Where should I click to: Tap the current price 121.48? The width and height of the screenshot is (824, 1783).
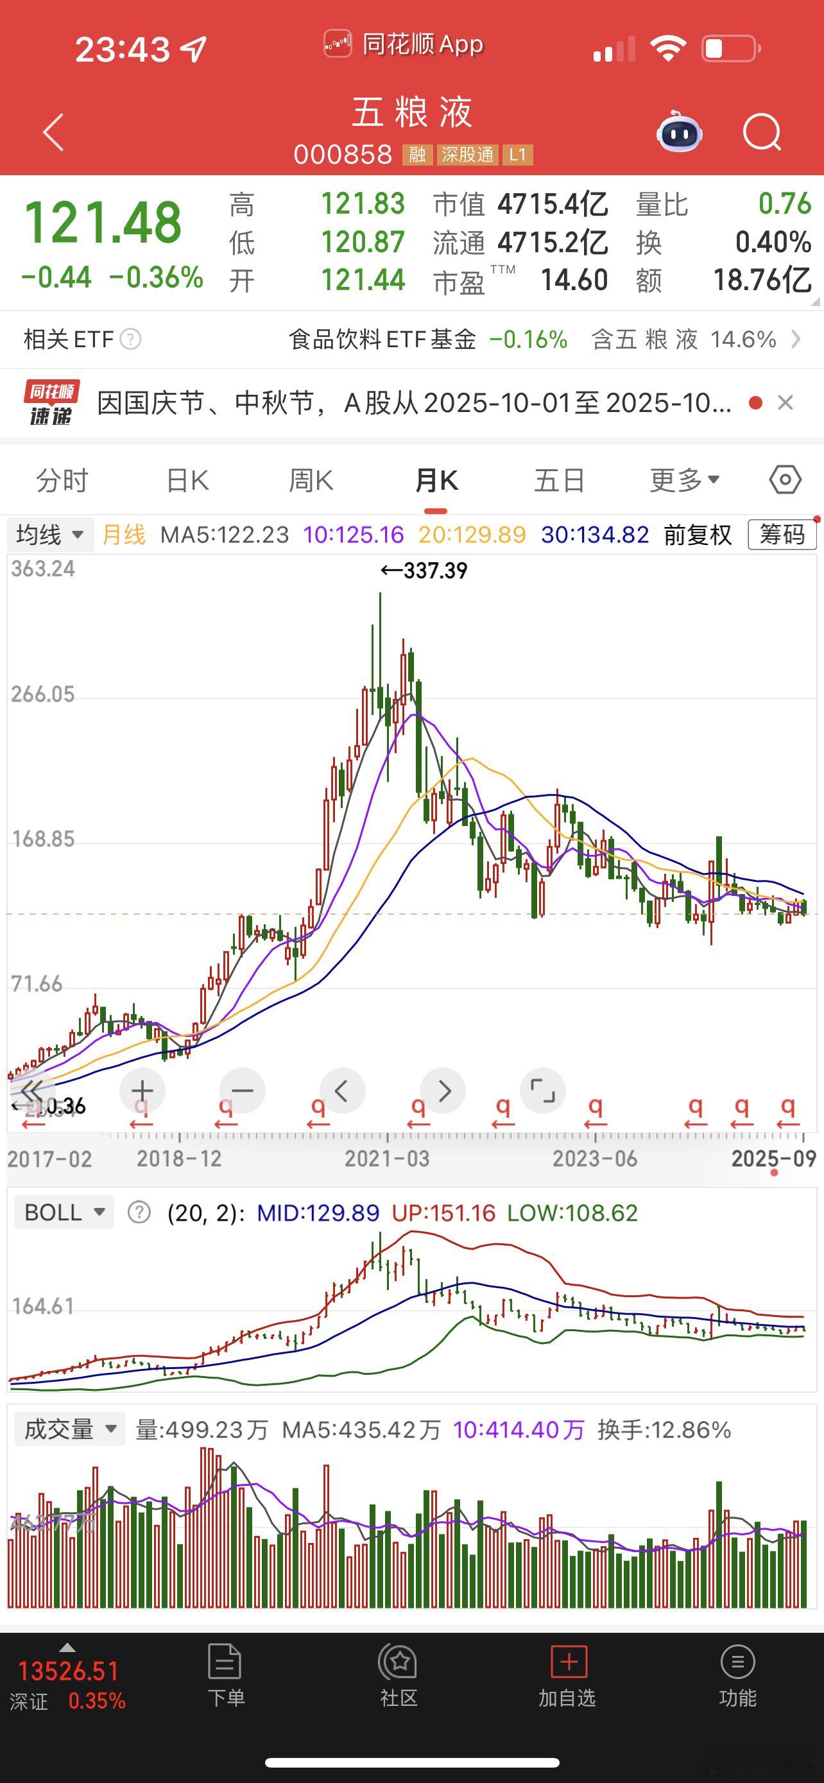tap(103, 222)
